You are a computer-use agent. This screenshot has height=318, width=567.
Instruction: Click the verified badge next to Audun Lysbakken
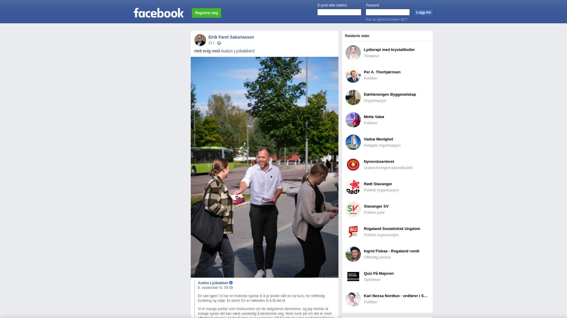(231, 283)
